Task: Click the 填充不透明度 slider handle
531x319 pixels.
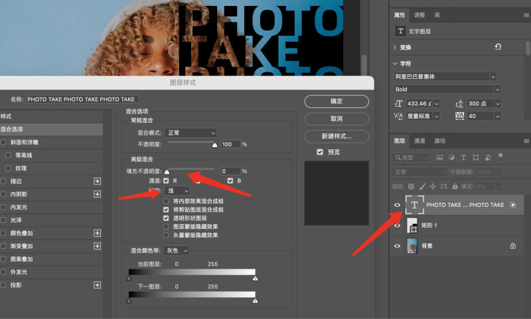Action: [167, 172]
